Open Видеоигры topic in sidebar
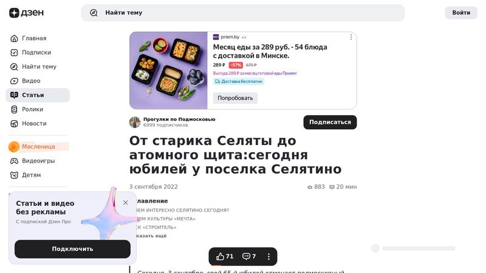 pos(38,161)
